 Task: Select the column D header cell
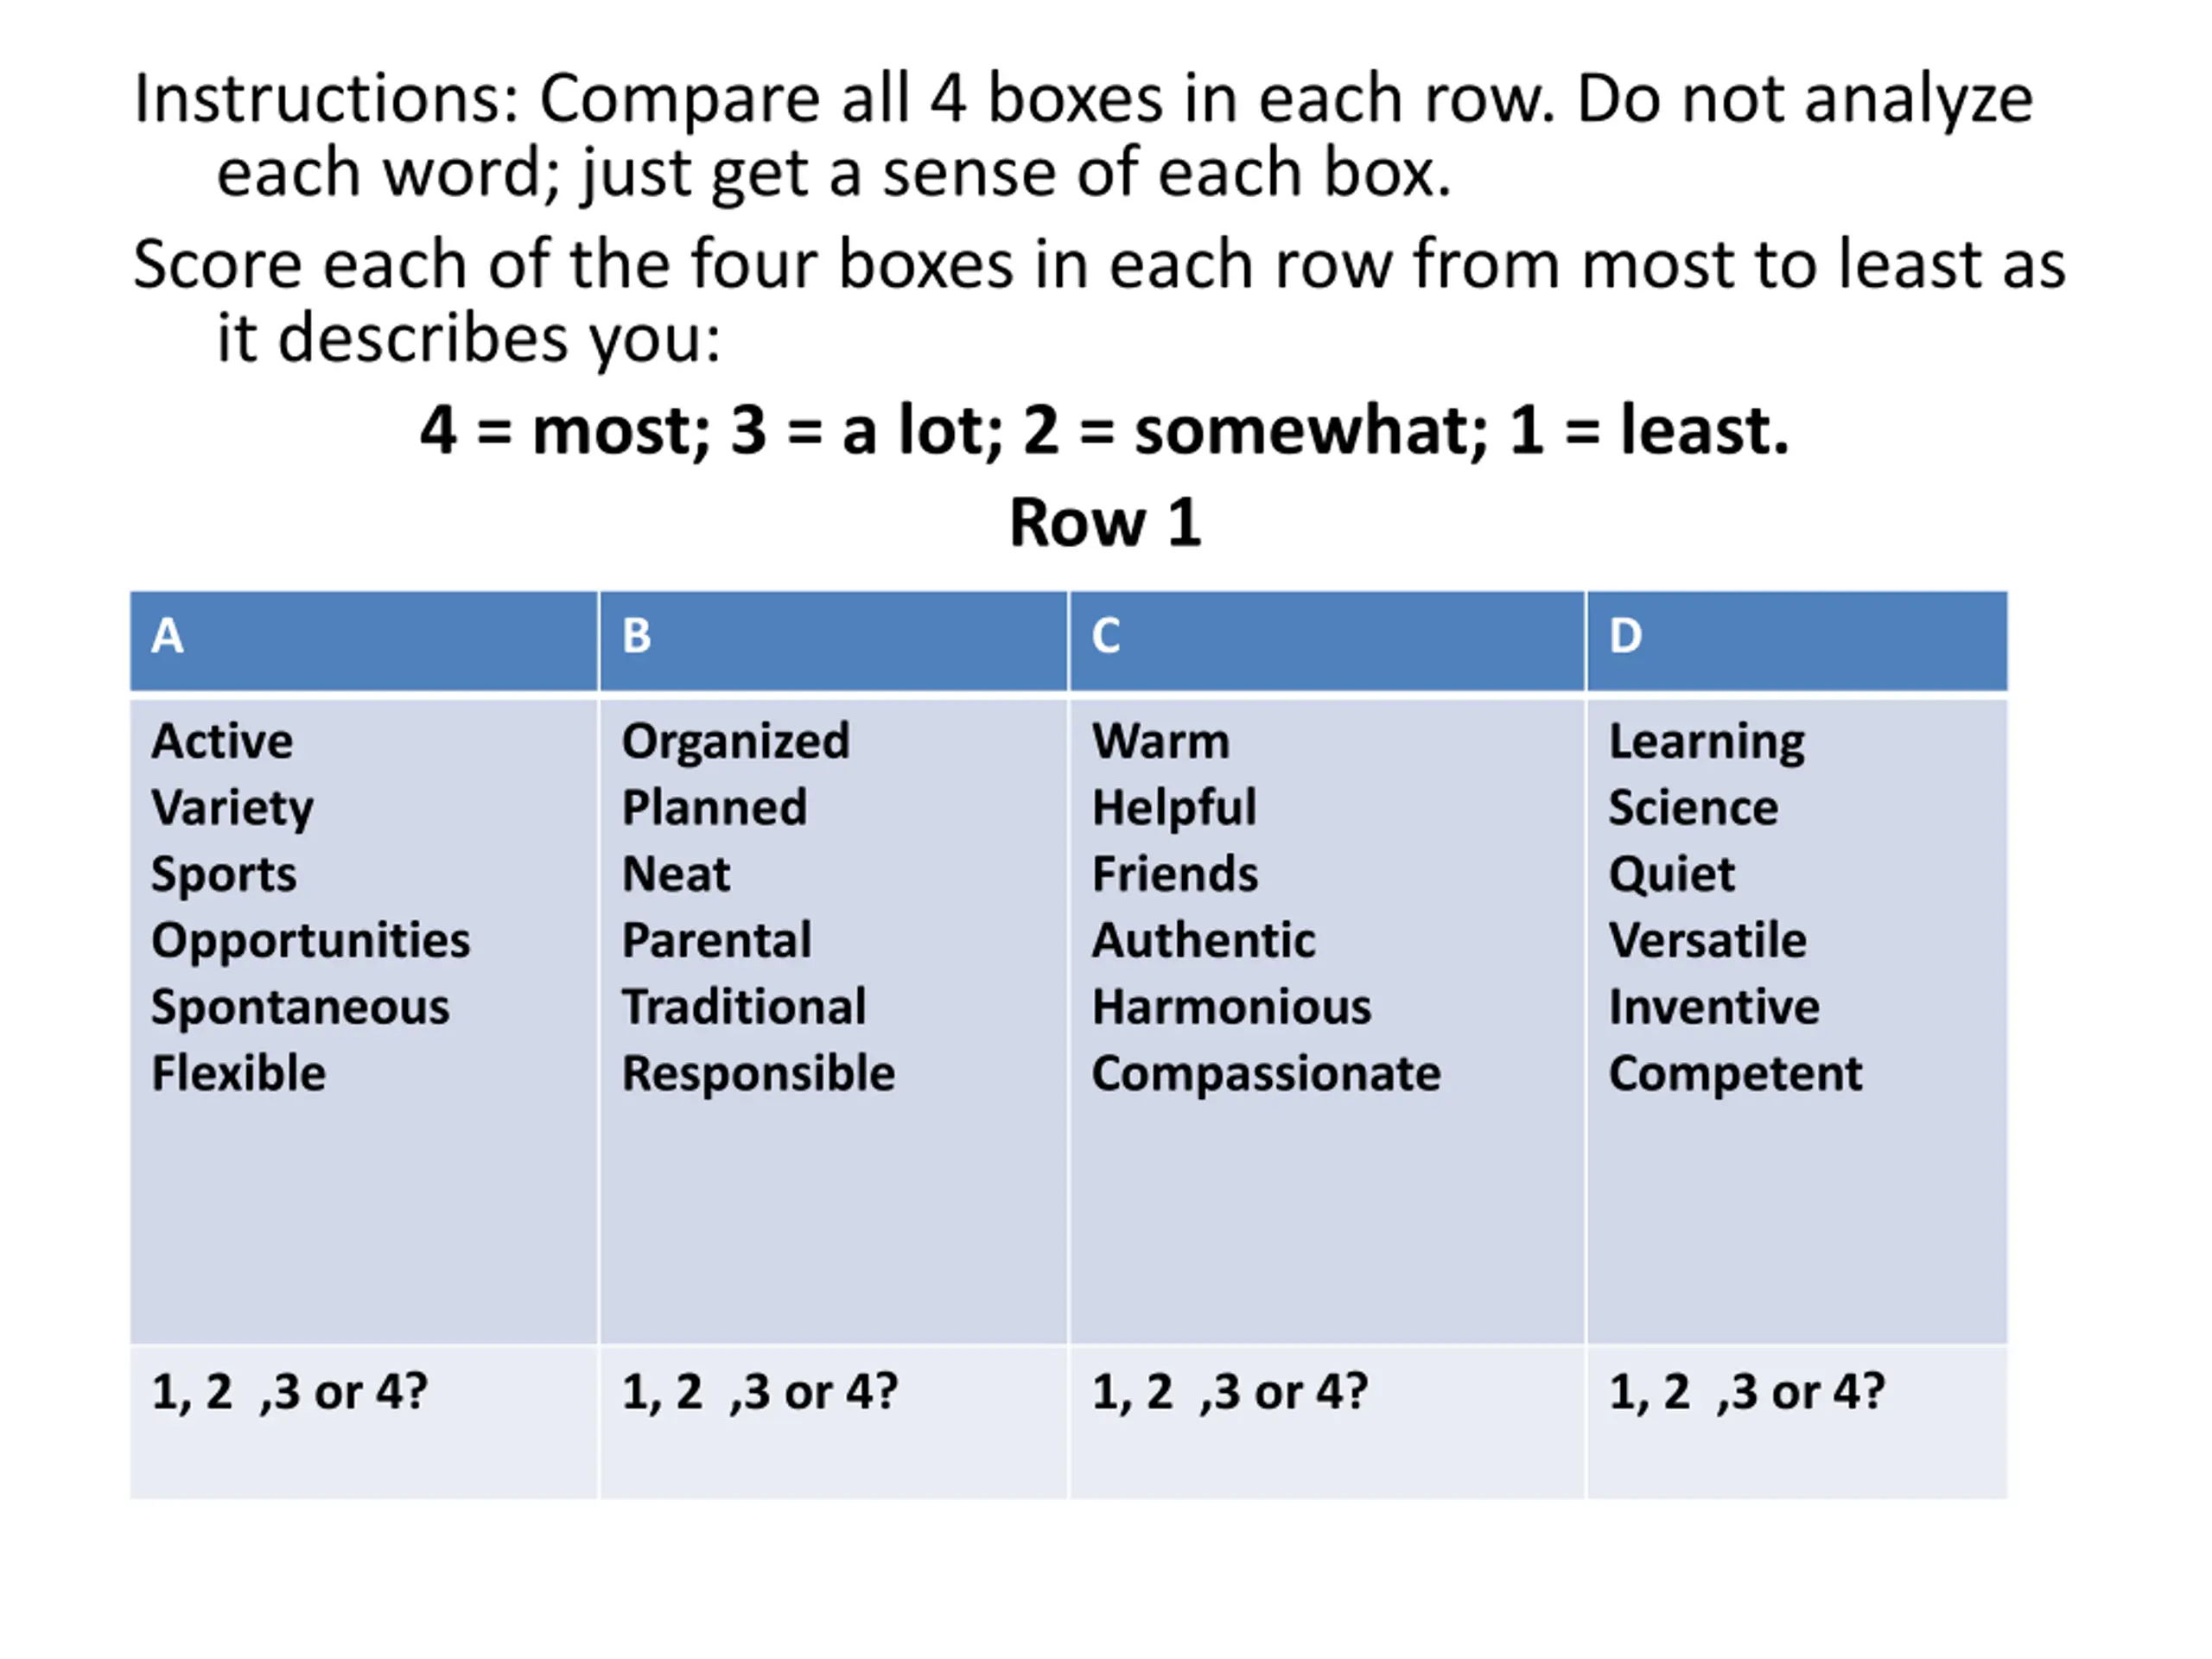point(1796,640)
